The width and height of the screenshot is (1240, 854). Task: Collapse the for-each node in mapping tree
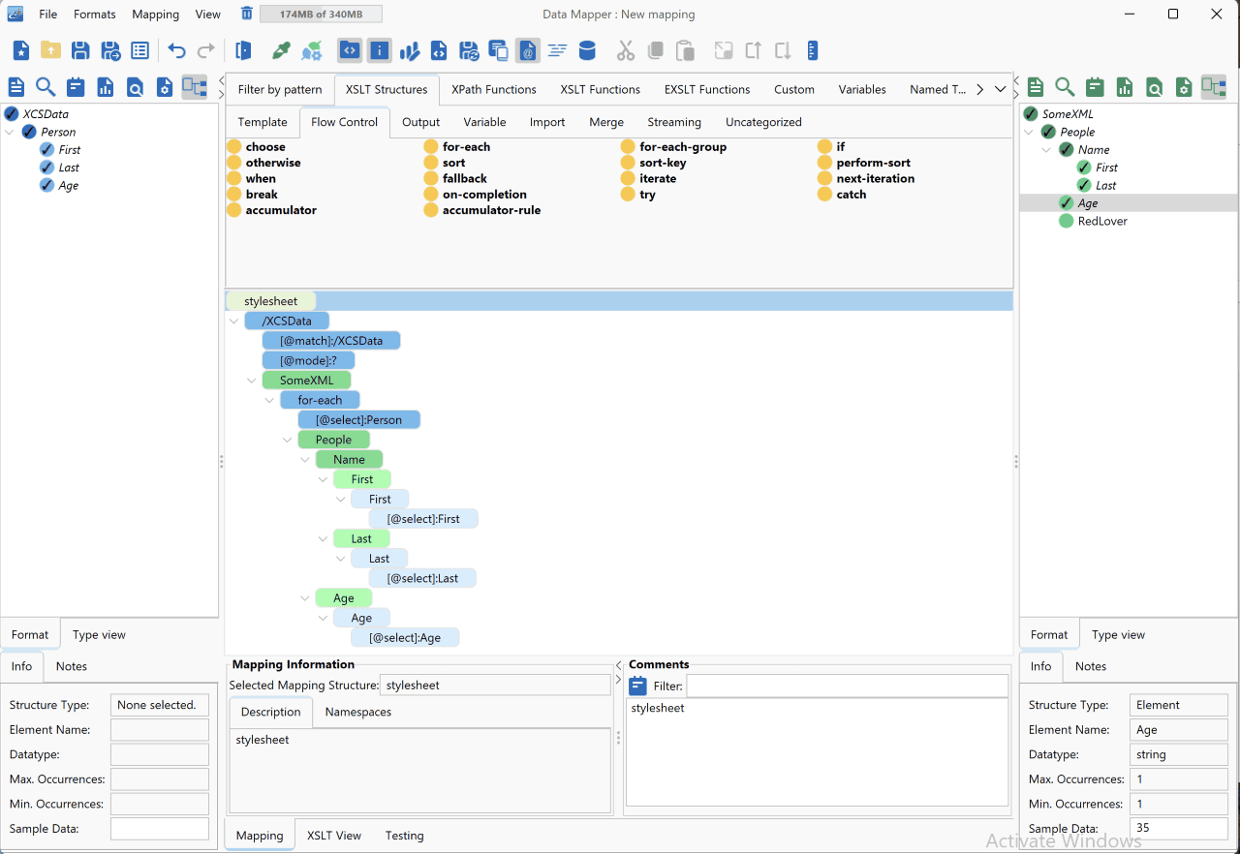269,400
